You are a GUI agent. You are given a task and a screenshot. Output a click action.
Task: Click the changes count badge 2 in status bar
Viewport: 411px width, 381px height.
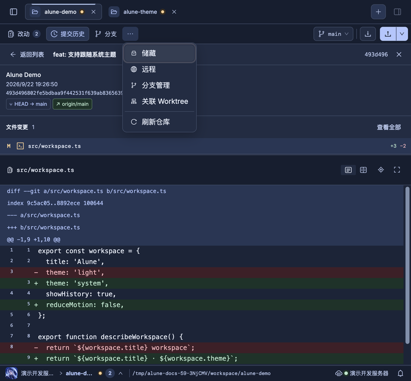click(x=110, y=373)
